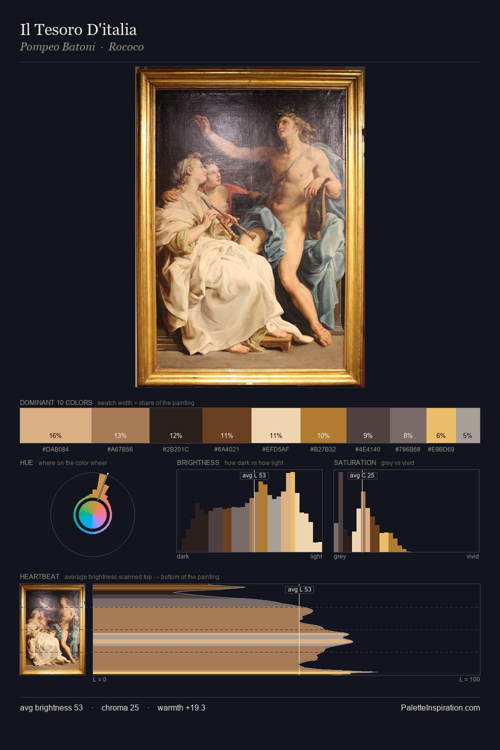Click the "HUE" section heading

click(26, 462)
